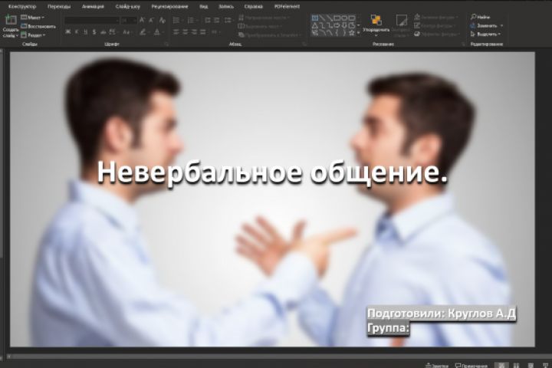Open the Конструктор ribbon tab

point(22,6)
